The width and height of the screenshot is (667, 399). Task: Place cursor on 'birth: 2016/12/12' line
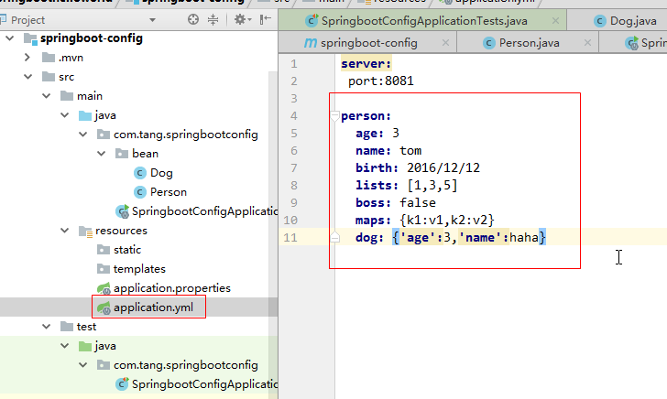(x=418, y=167)
